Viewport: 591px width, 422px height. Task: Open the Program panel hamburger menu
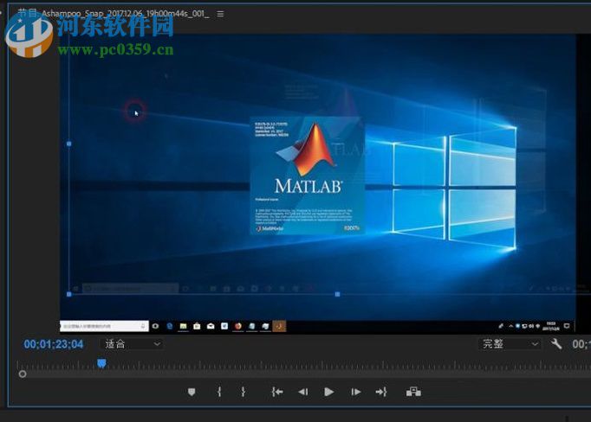tap(220, 14)
